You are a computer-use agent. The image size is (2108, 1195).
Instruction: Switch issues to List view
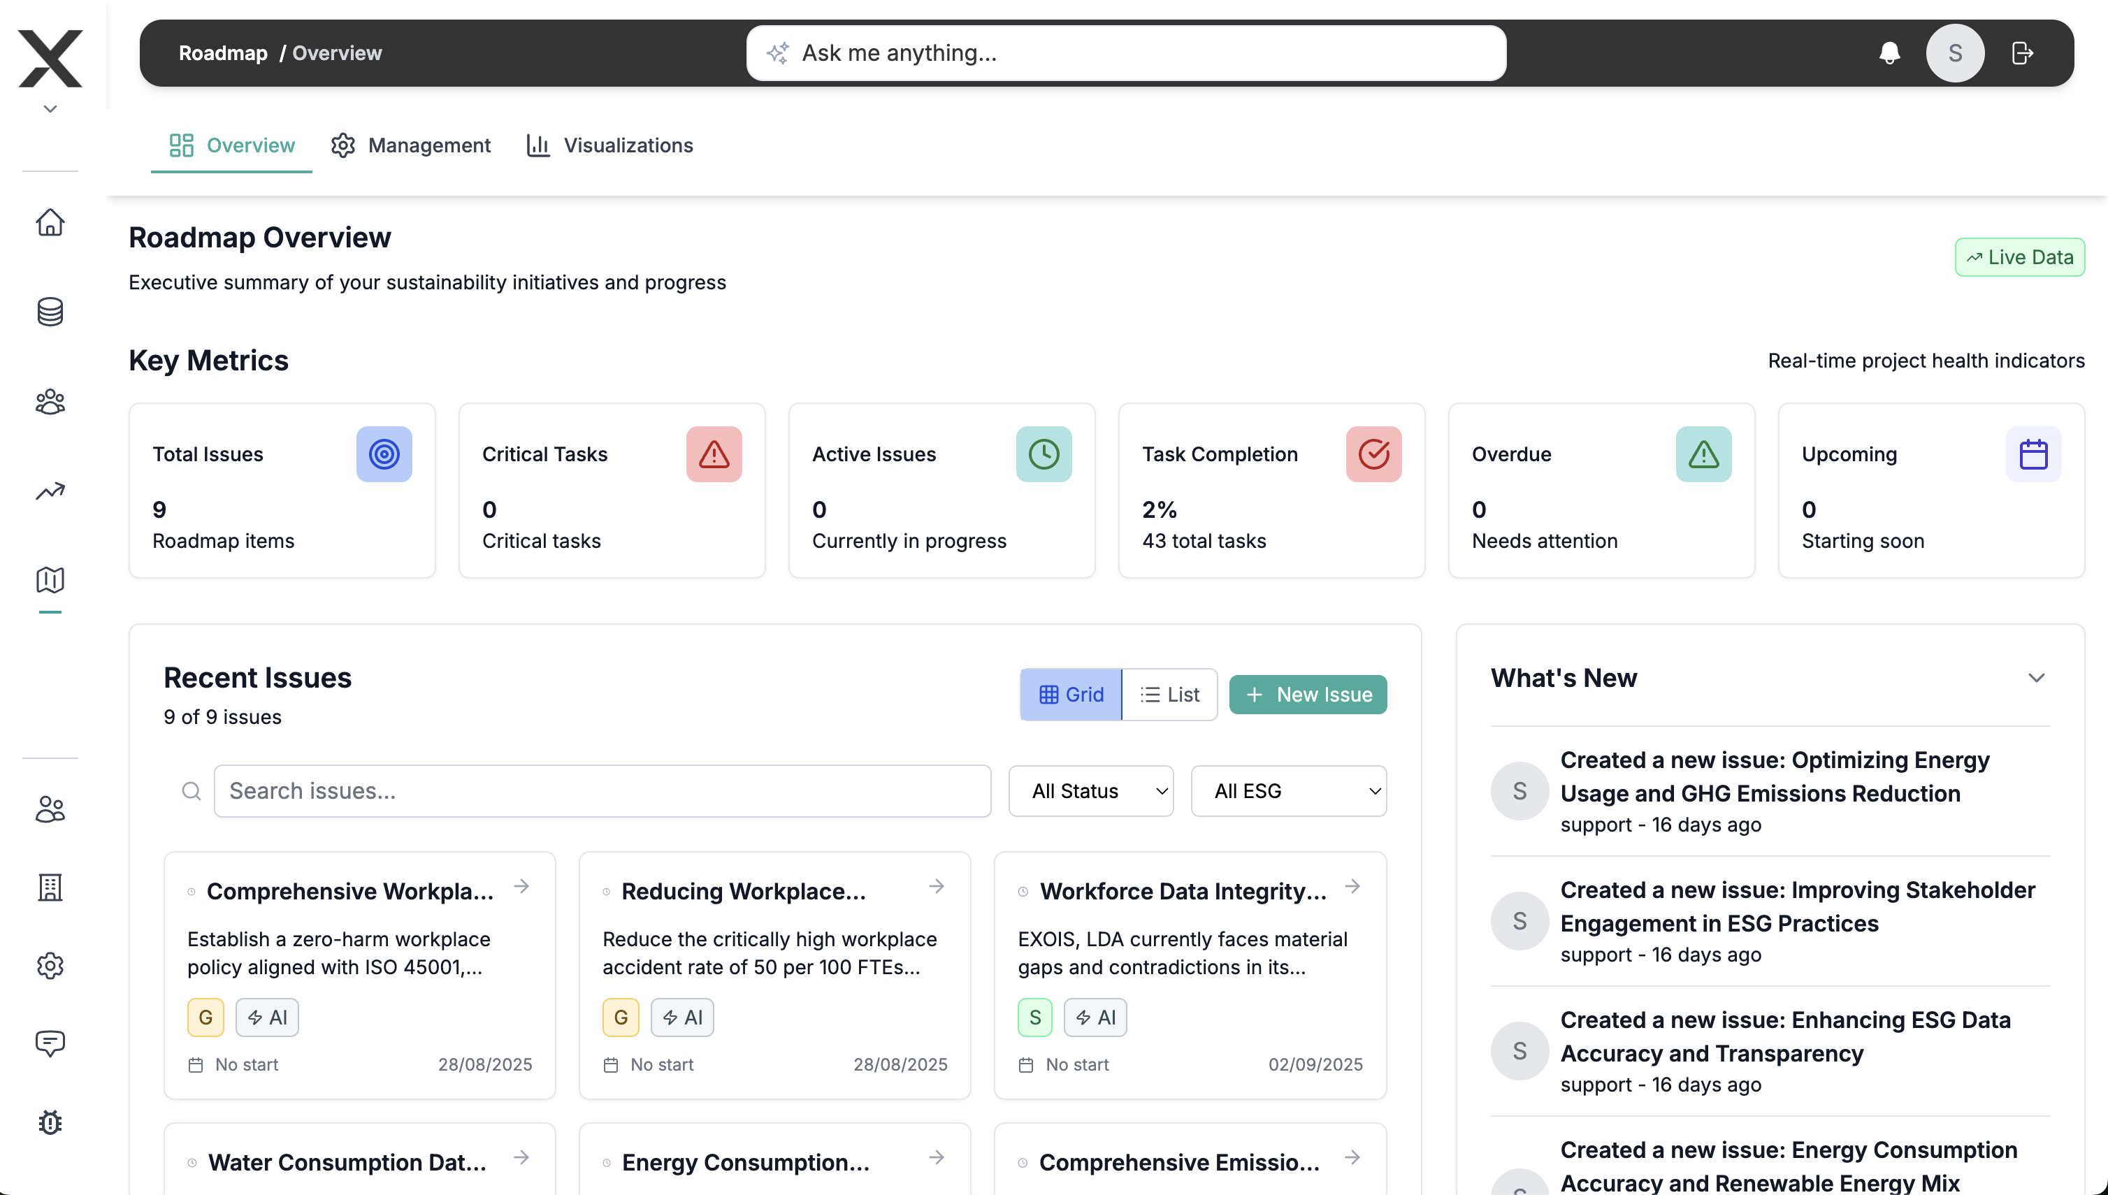[x=1169, y=695]
